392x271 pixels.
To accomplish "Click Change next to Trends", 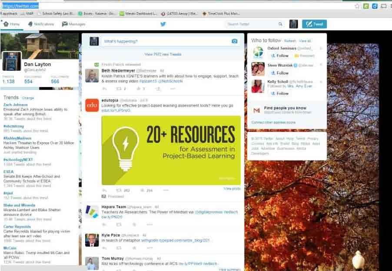I will (28, 98).
